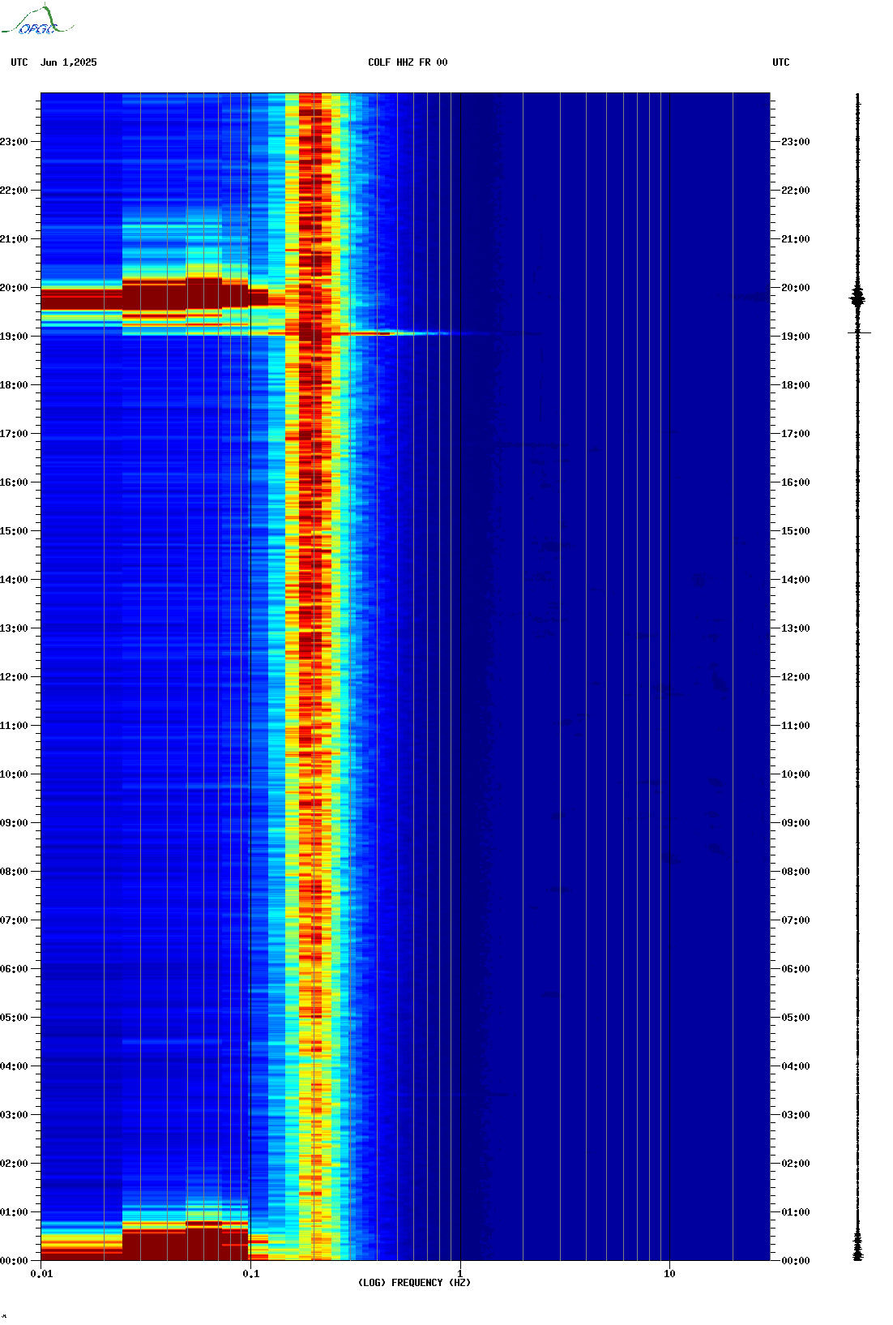893x1325 pixels.
Task: Click the 21:00 label on right axis
Action: click(x=796, y=239)
